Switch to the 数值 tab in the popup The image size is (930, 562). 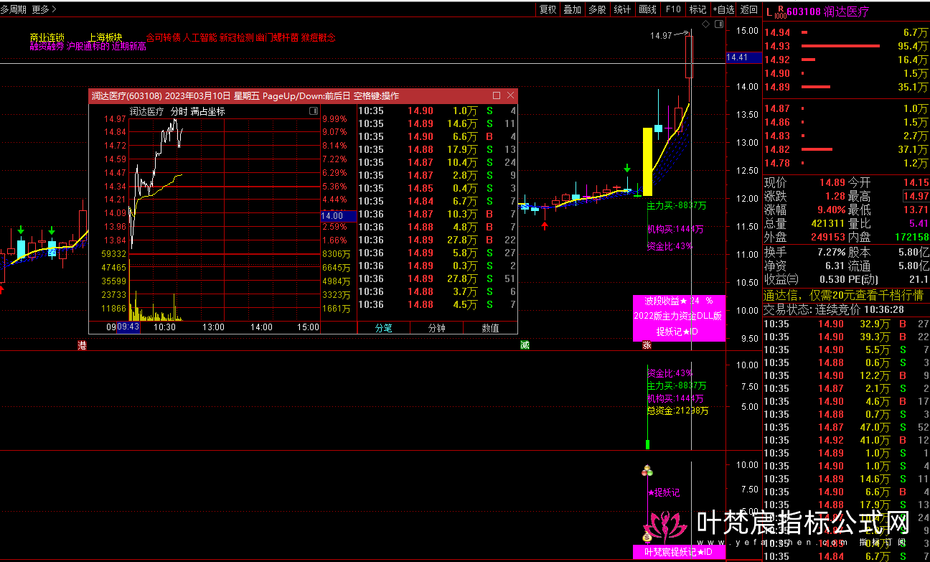point(490,328)
